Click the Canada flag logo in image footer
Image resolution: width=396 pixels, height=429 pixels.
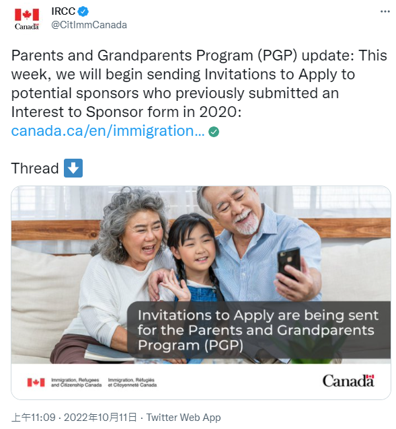tap(36, 382)
